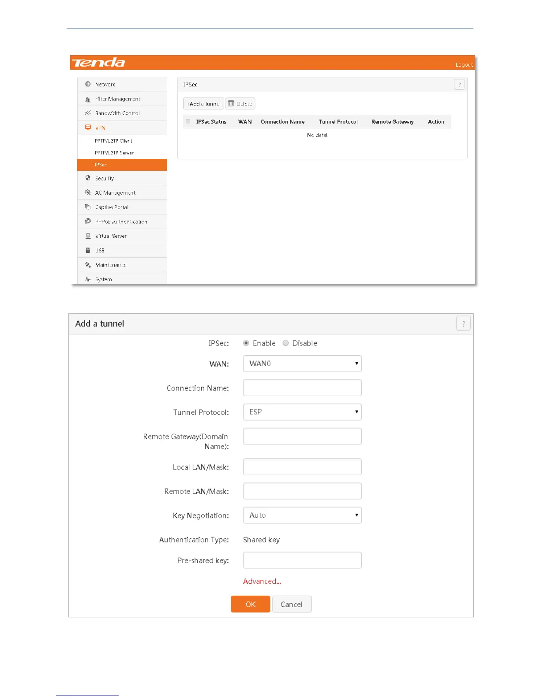
Task: Click the Remote Gateway column header
Action: click(x=393, y=122)
